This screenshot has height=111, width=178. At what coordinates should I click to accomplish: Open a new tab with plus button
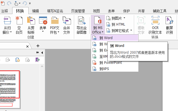click(x=38, y=46)
